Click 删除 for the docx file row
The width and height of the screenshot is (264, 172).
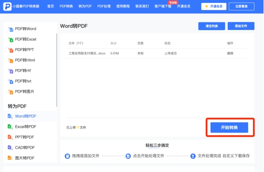230,53
